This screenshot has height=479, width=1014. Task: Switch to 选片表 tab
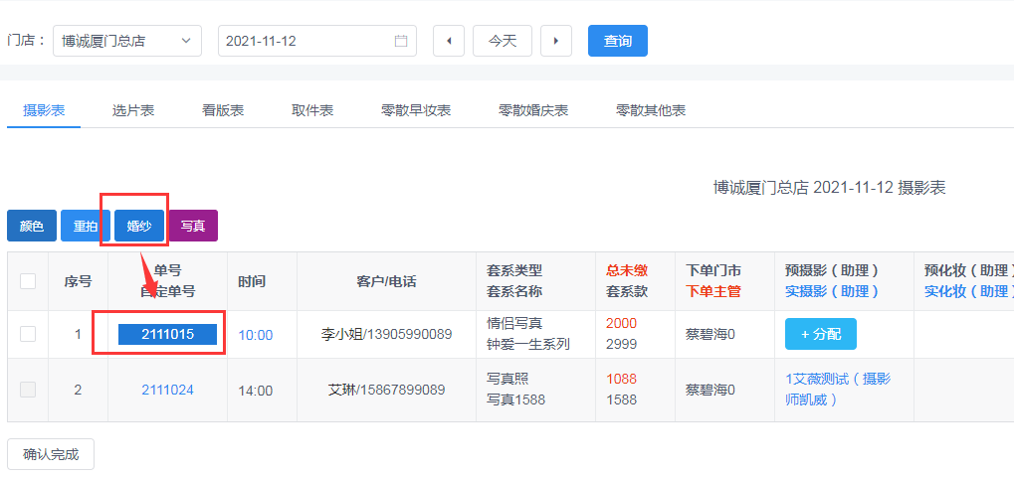tap(133, 110)
